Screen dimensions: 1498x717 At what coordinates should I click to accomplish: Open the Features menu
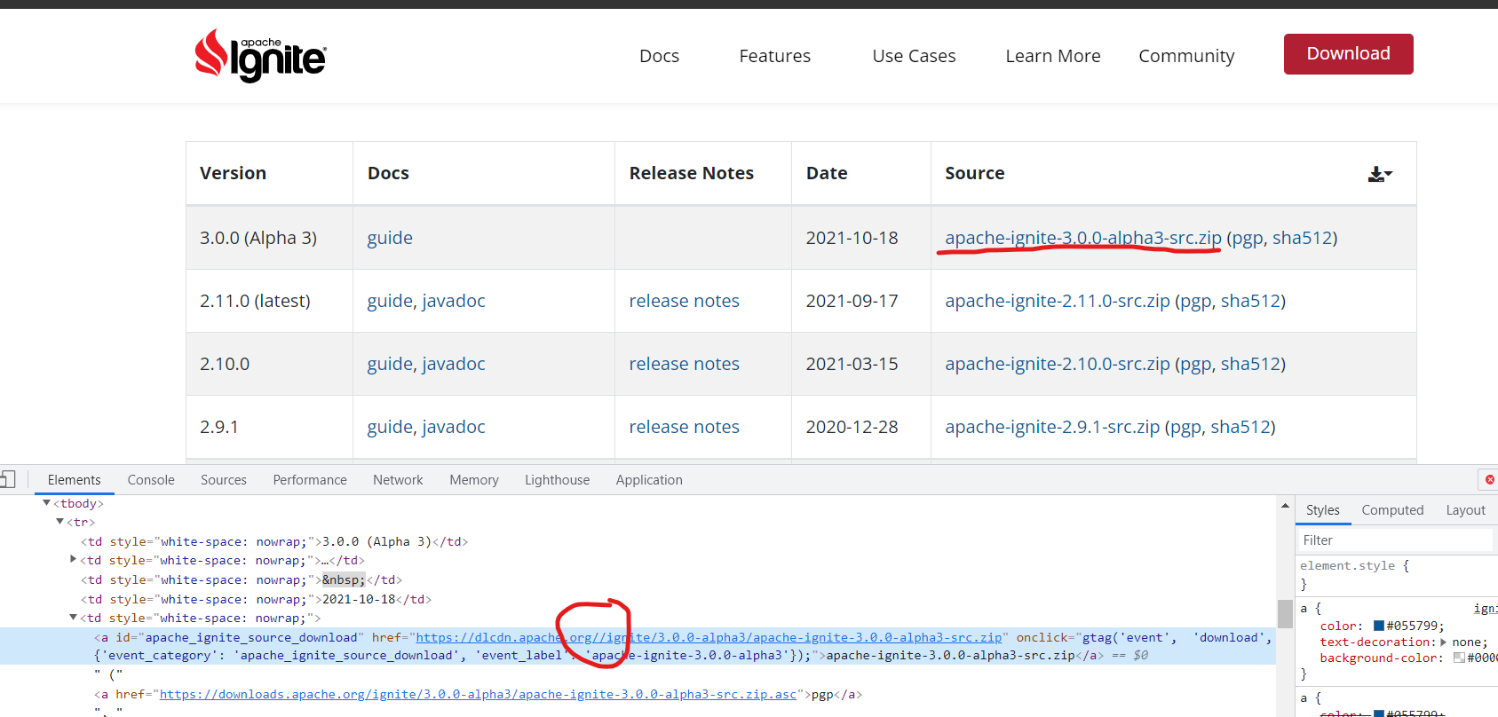pyautogui.click(x=774, y=56)
